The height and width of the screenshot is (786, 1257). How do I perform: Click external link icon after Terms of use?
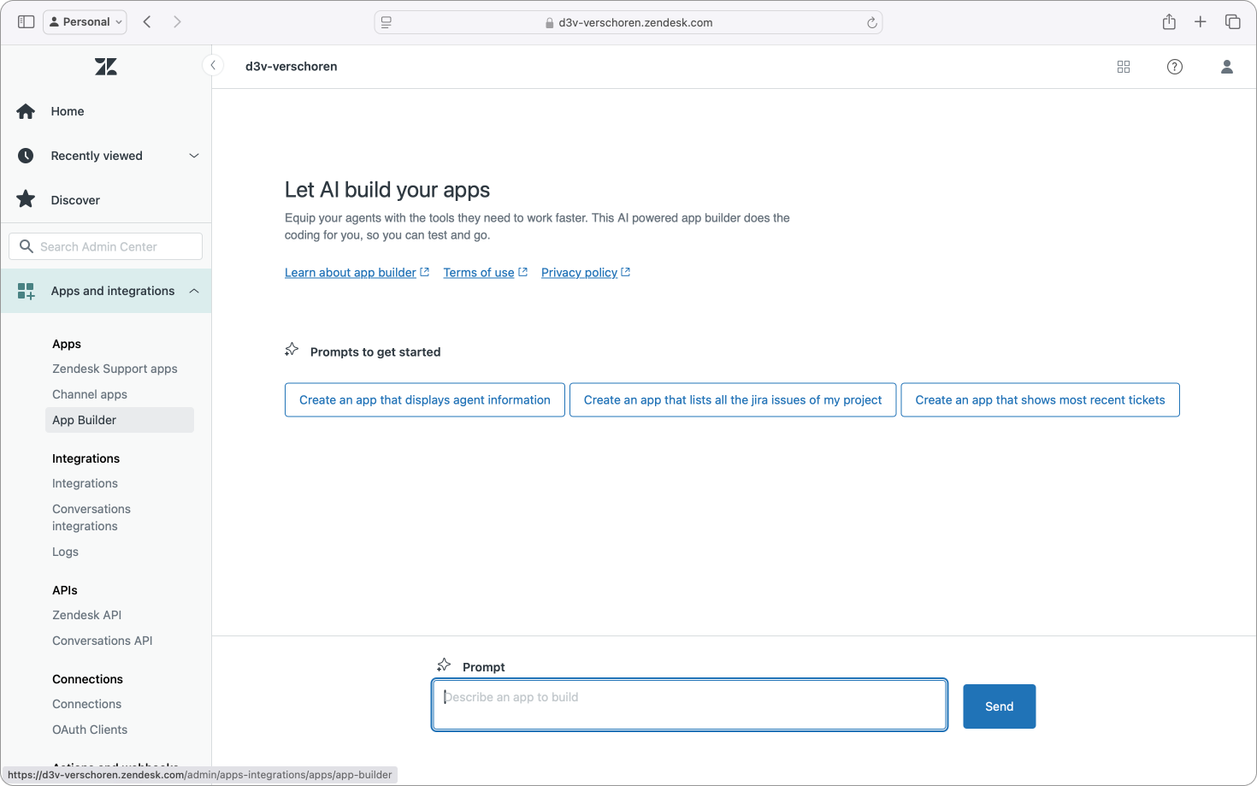[x=523, y=272]
